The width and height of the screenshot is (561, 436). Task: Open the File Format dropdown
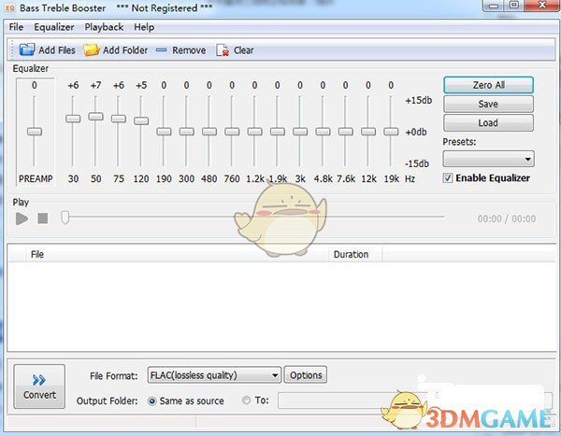click(214, 375)
